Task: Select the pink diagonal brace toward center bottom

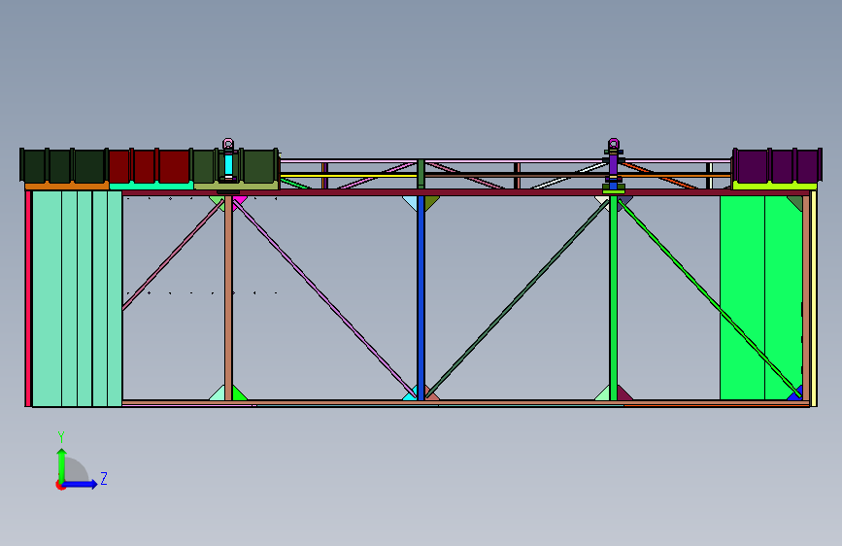Action: coord(325,298)
